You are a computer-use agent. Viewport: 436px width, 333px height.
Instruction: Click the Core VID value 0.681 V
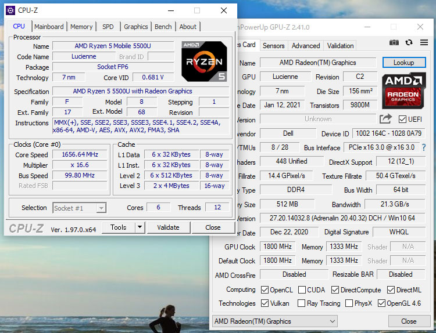click(x=153, y=77)
